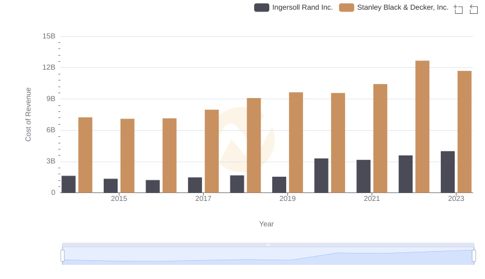The height and width of the screenshot is (279, 485).
Task: Click the 0 y-axis label
Action: [53, 192]
